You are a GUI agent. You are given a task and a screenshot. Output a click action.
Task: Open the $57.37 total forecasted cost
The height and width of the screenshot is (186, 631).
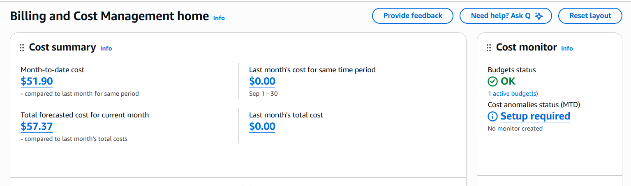tap(37, 126)
